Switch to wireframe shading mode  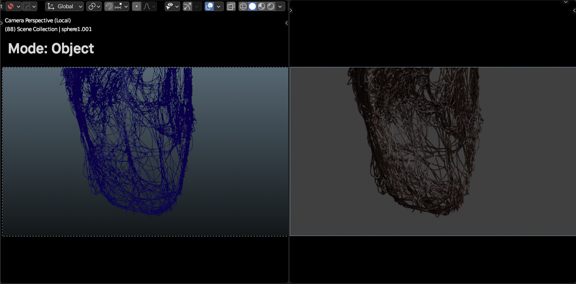click(243, 6)
